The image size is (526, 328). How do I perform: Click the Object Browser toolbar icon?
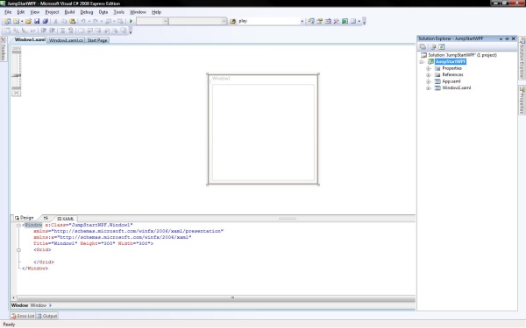[x=328, y=21]
